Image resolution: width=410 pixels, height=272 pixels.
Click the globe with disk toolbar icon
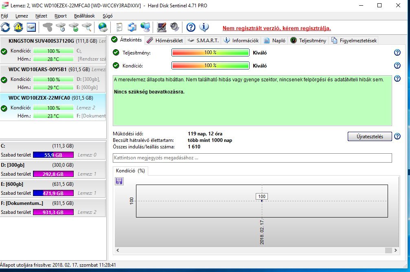[x=103, y=27]
